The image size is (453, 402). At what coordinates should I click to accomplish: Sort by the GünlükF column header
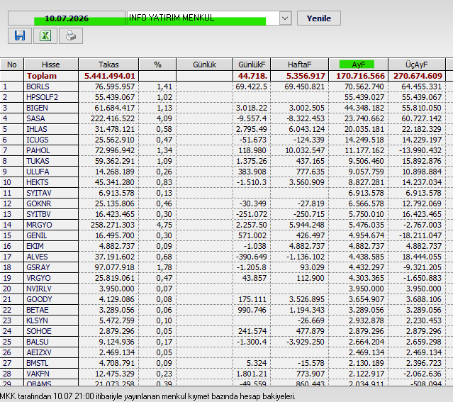pyautogui.click(x=252, y=65)
